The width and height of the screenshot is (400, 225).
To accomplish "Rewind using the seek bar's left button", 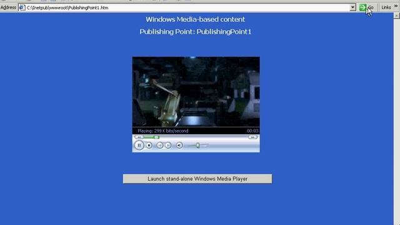I will pos(139,137).
